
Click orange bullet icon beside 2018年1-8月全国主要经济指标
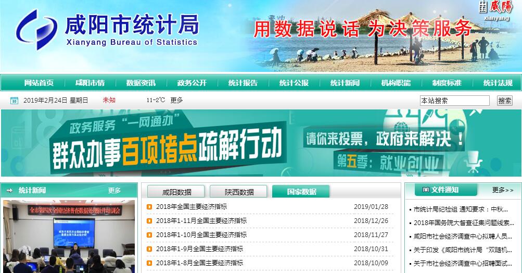(x=149, y=263)
